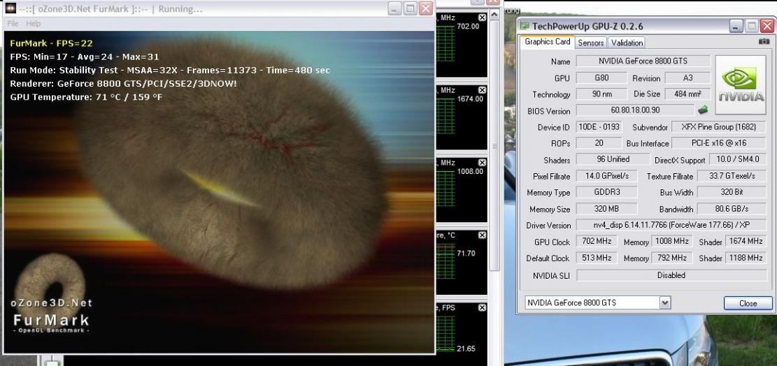
Task: Close the 702.00 MHz monitoring graph
Action: click(x=482, y=17)
